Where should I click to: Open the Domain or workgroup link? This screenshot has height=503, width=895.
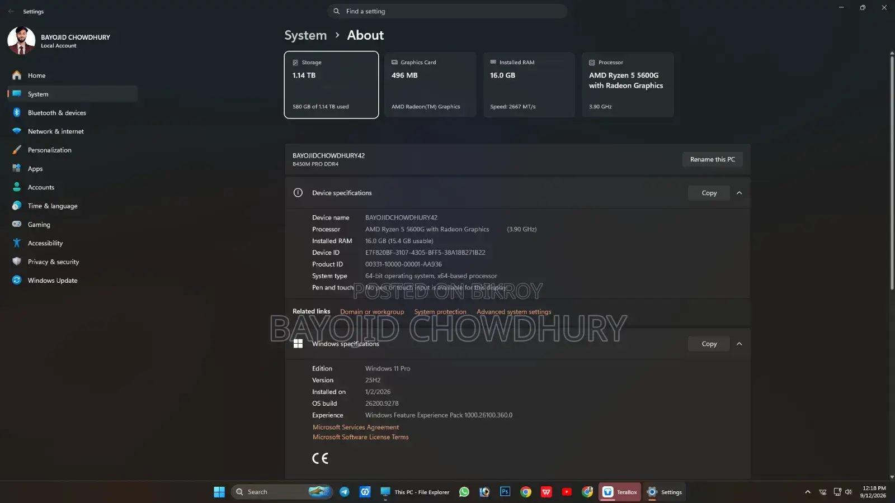tap(372, 312)
